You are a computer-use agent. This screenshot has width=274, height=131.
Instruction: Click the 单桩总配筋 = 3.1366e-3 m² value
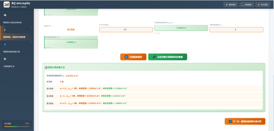coord(115,89)
